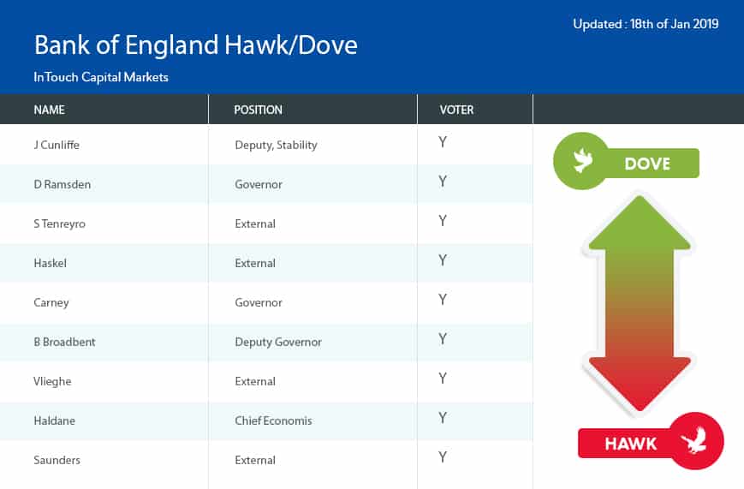Click the green-to-red double arrow
744x489 pixels.
point(637,303)
